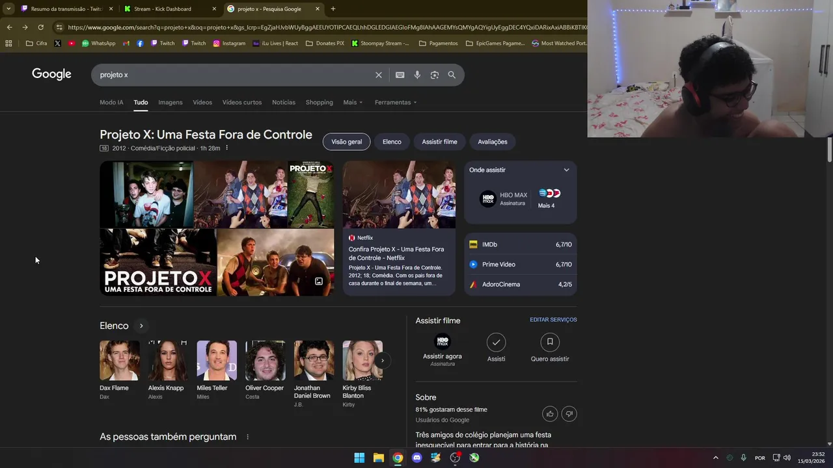Open the Mais search filters dropdown

(x=353, y=102)
